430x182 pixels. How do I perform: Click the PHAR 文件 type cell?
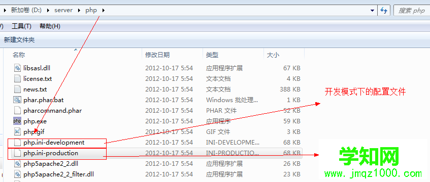221,111
